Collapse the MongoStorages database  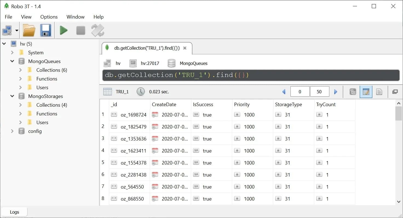pyautogui.click(x=12, y=96)
